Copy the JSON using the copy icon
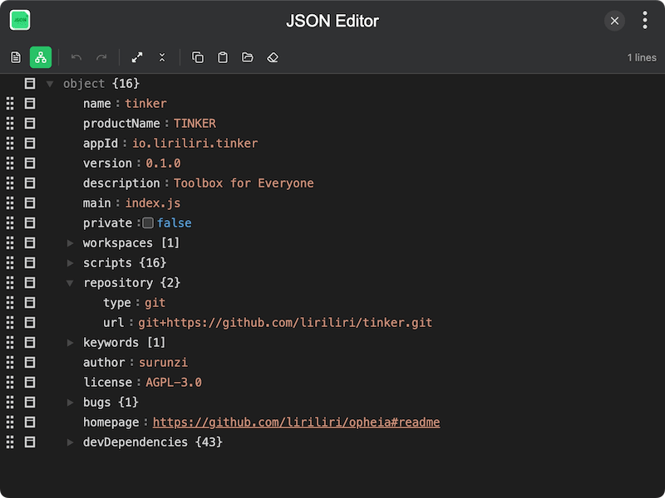Image resolution: width=665 pixels, height=498 pixels. coord(197,57)
